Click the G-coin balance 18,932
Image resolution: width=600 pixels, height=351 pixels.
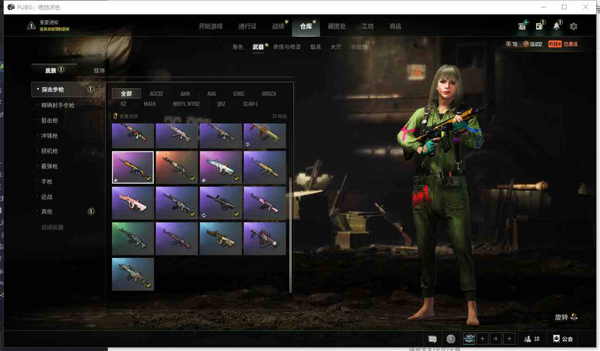point(532,44)
